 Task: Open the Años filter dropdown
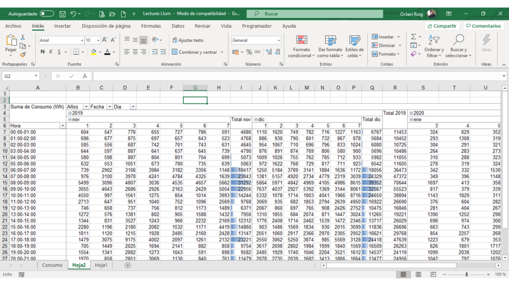pos(86,107)
